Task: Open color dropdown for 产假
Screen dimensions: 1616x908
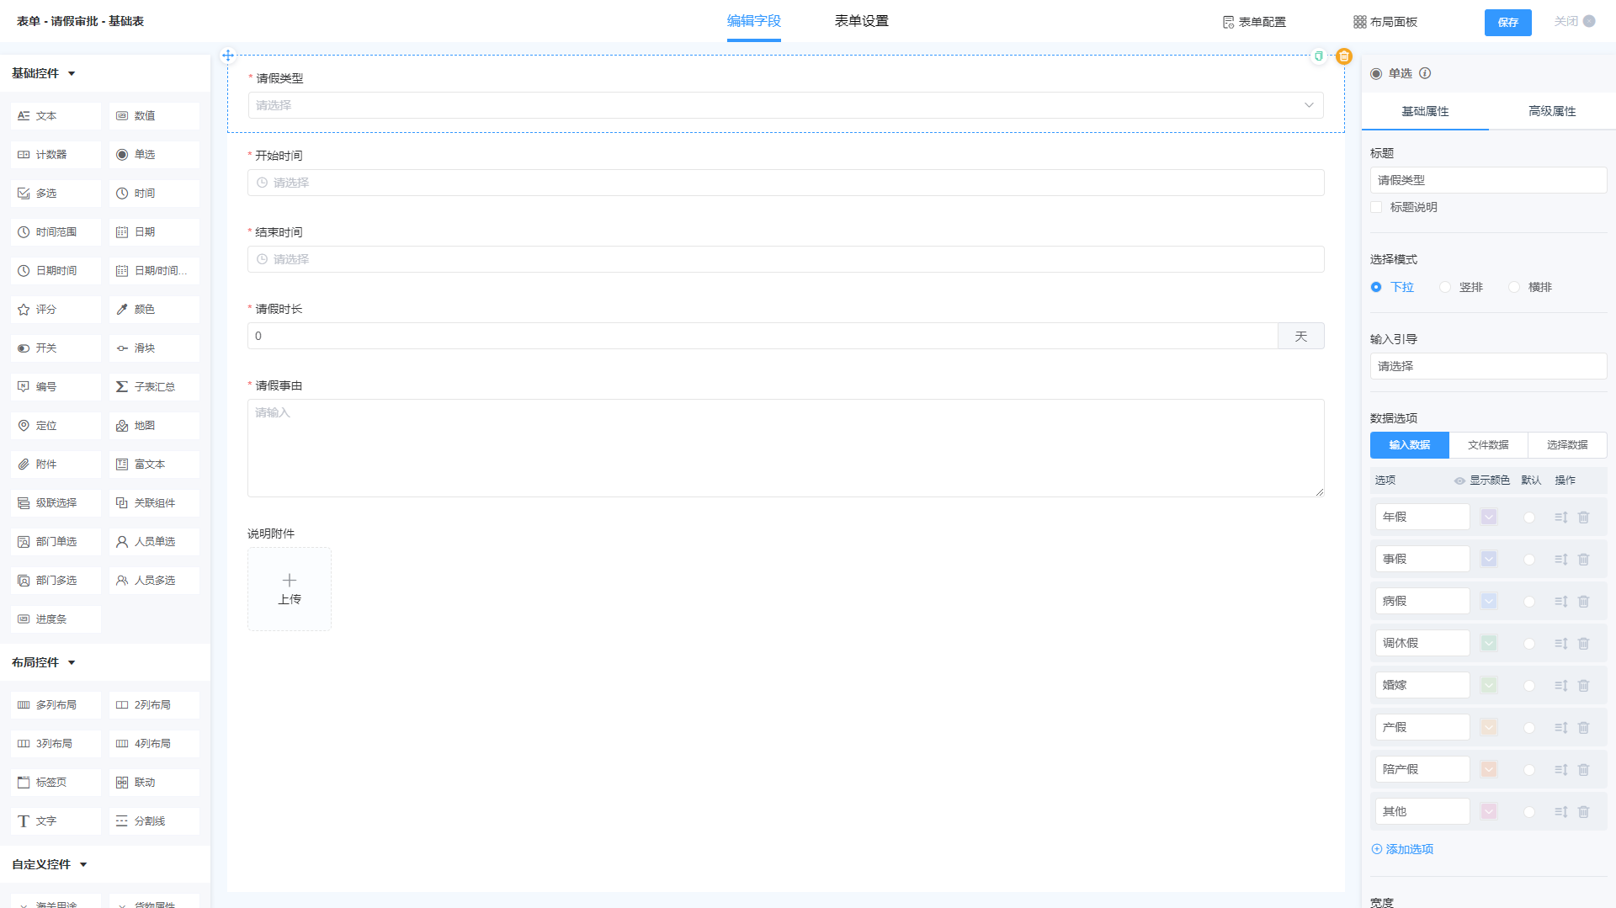Action: (x=1489, y=727)
